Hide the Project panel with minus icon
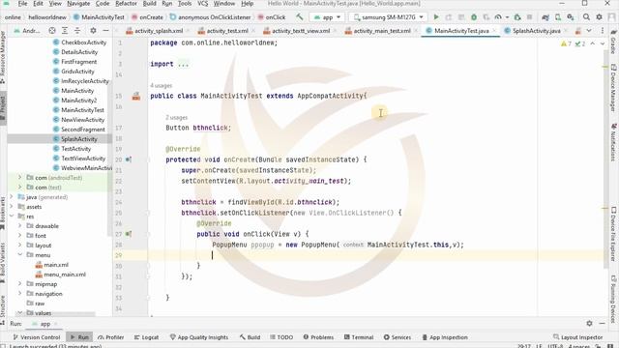Viewport: 619px width, 348px height. click(x=105, y=30)
